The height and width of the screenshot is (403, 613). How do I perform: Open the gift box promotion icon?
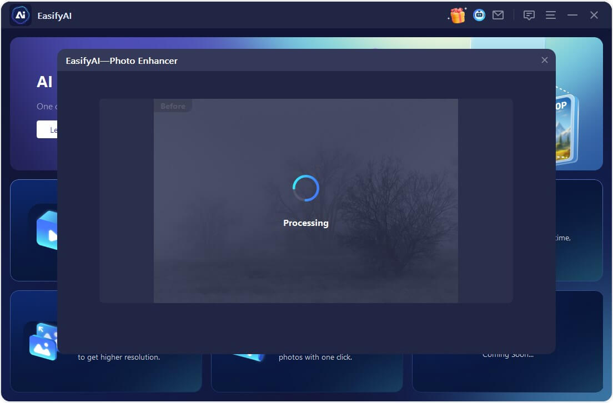(457, 16)
